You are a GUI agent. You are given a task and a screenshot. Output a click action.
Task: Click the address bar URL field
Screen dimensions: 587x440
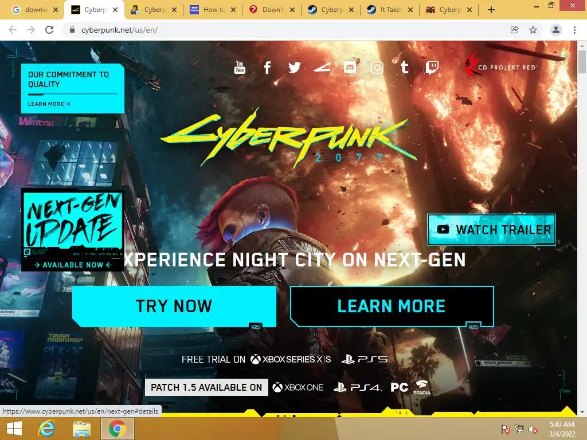coord(288,30)
